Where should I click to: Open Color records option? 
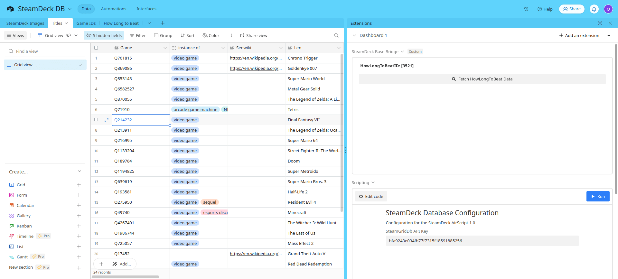click(211, 35)
